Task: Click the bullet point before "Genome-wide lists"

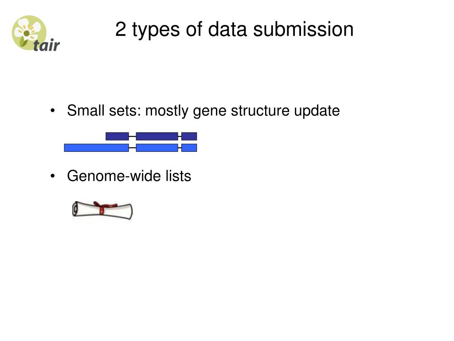Action: (54, 177)
